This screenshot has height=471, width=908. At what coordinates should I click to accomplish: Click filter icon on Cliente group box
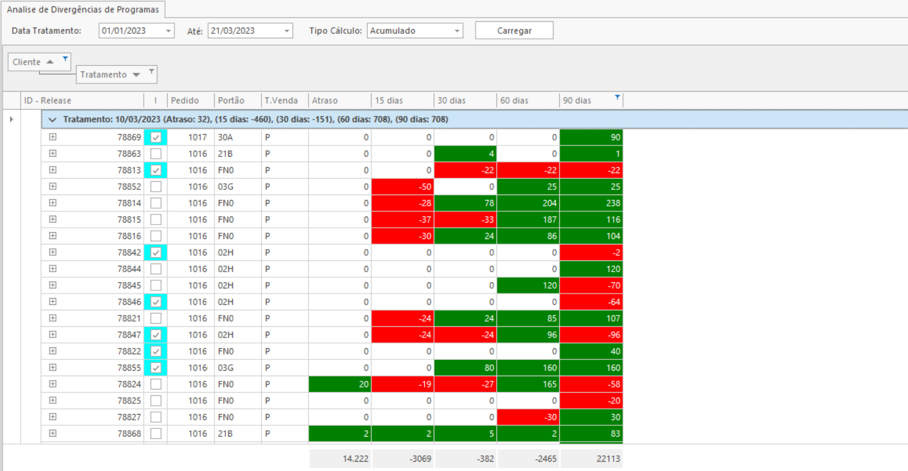coord(65,58)
